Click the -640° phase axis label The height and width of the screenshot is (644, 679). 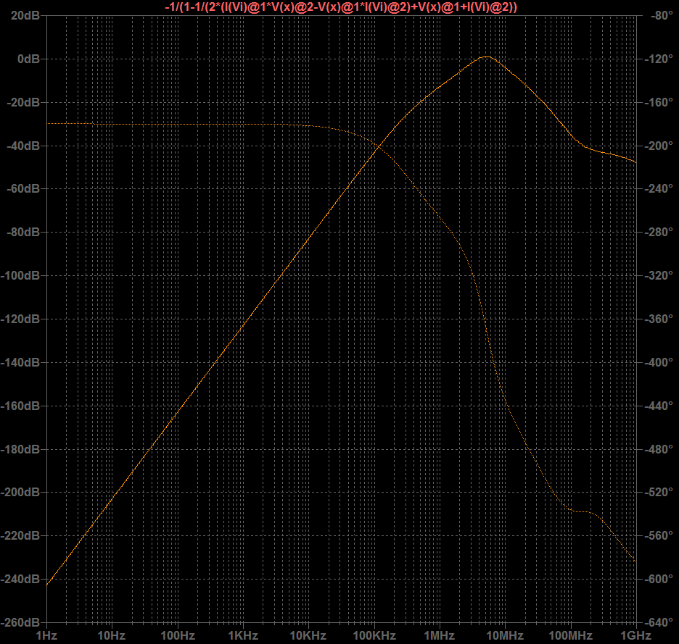(x=659, y=622)
